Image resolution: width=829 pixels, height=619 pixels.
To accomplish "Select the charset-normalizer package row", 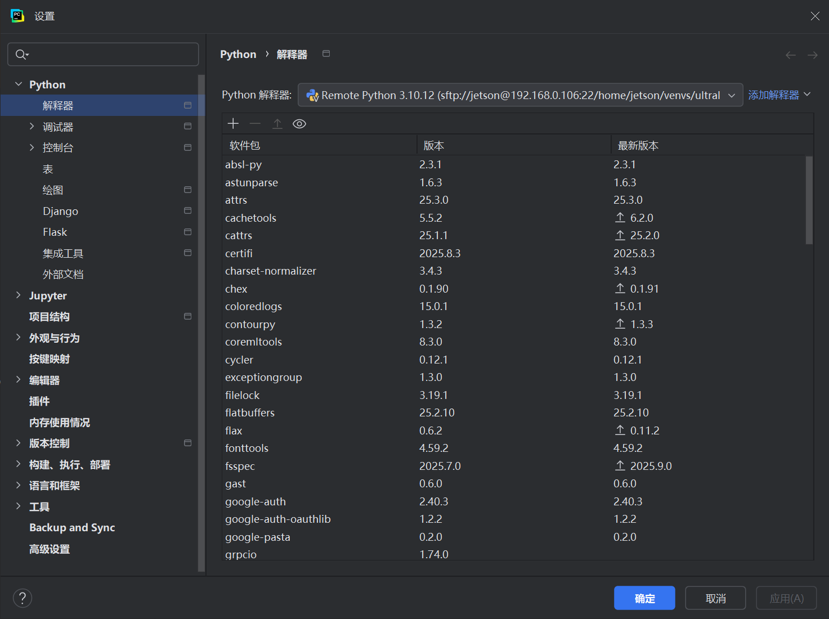I will [x=514, y=271].
